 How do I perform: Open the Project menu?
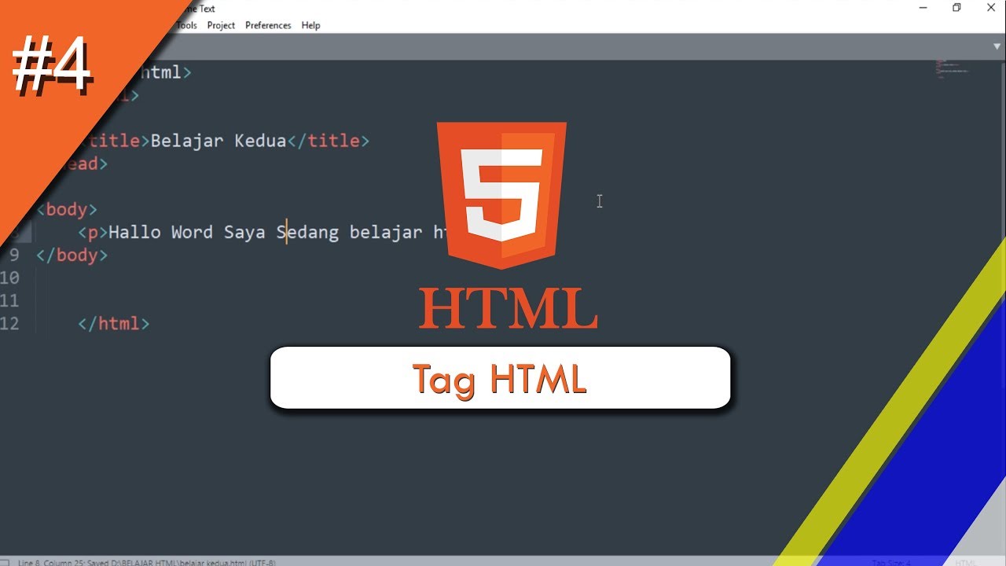[221, 25]
